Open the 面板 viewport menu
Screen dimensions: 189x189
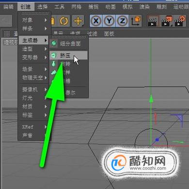(x=109, y=34)
